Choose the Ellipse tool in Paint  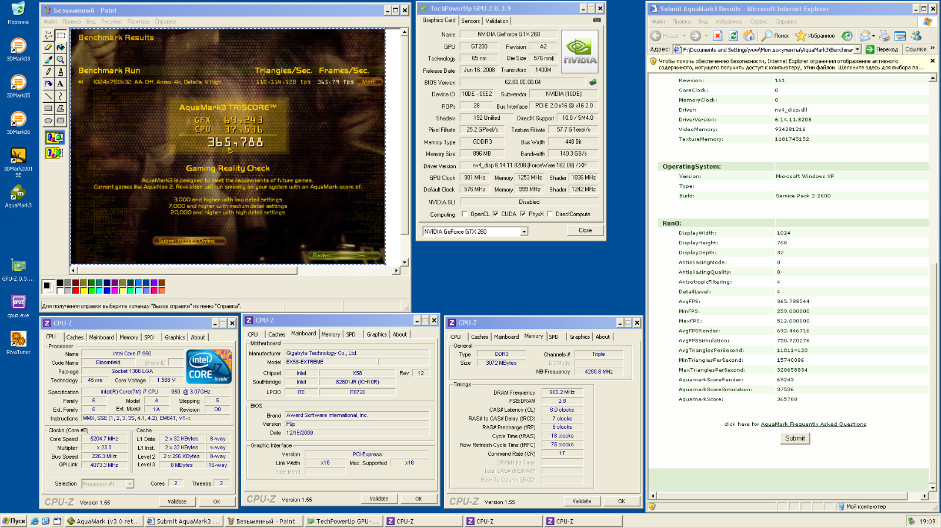pos(48,121)
